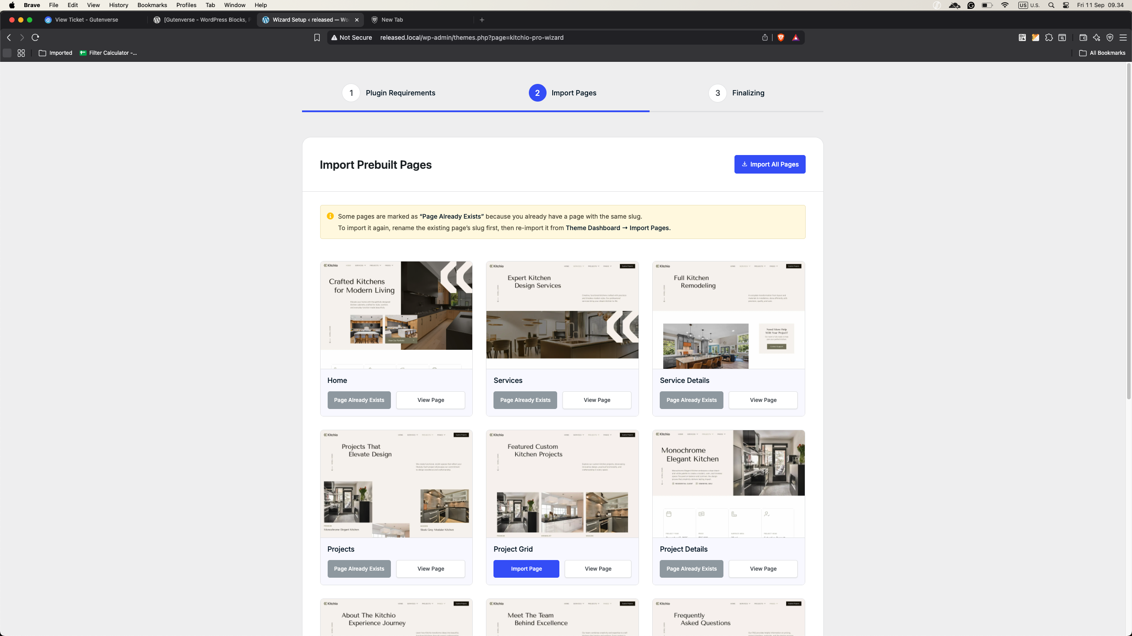Click Import All Pages button

tap(770, 164)
